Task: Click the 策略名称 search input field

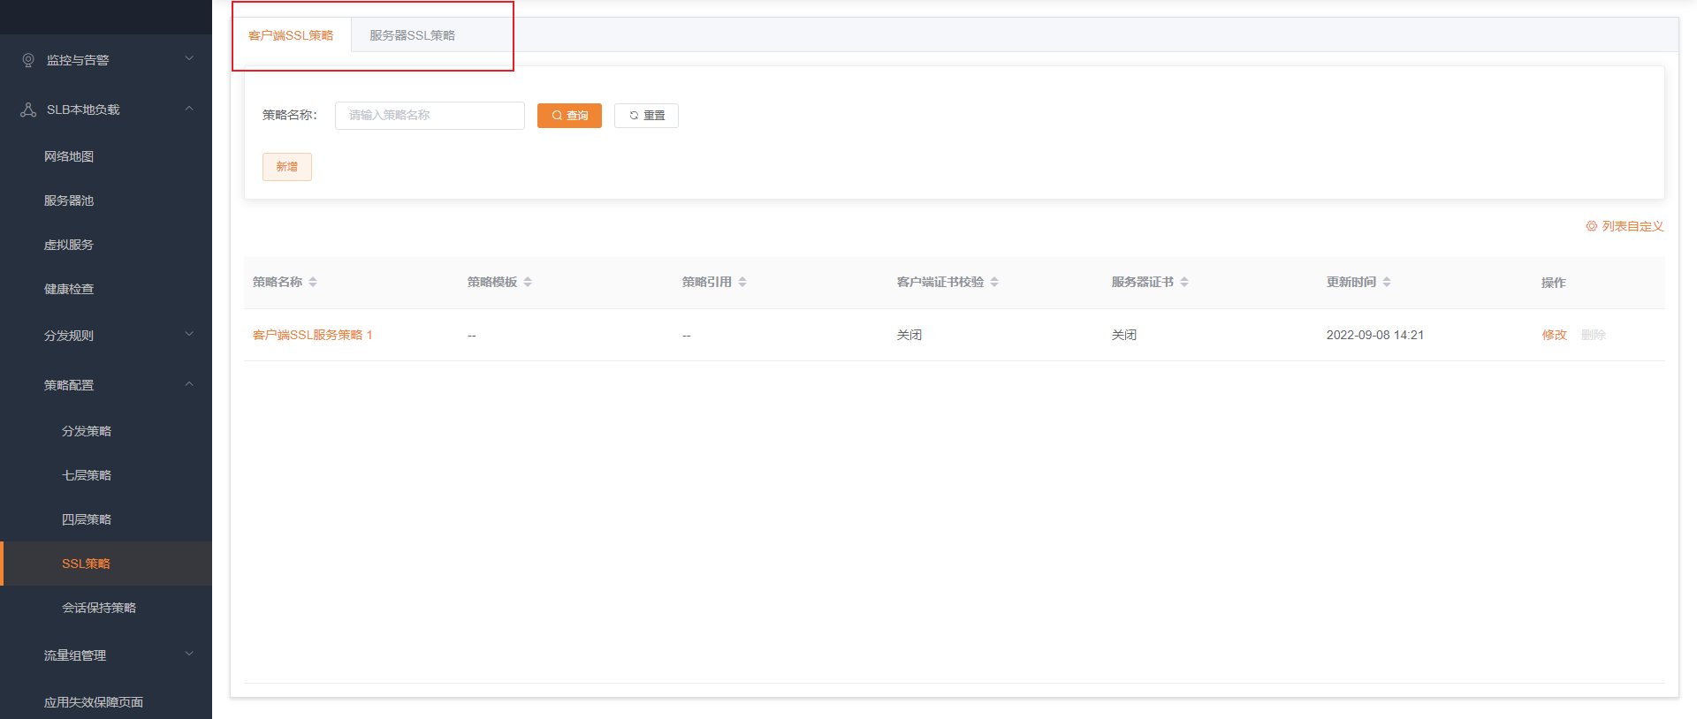Action: coord(430,116)
